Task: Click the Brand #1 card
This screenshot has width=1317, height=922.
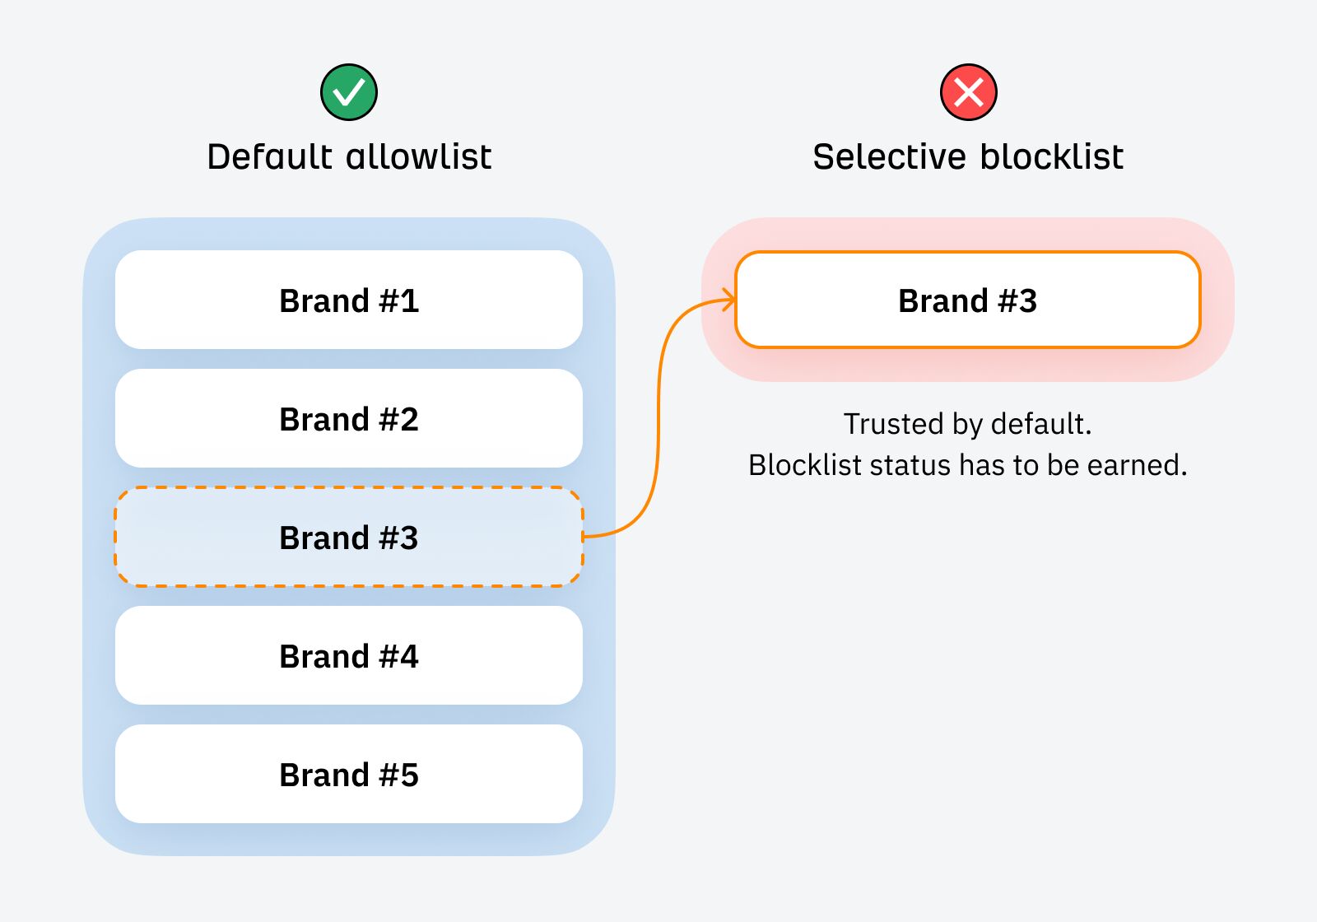Action: (349, 300)
